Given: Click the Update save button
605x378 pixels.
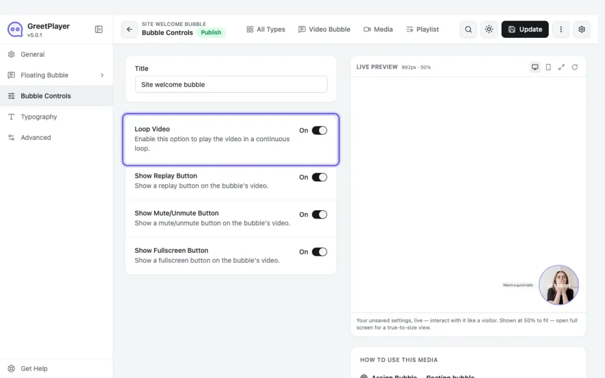Looking at the screenshot, I should click(525, 30).
